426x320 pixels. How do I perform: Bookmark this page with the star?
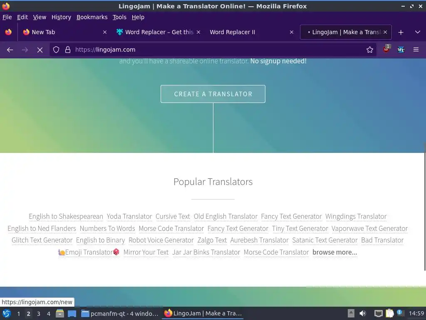pos(369,50)
